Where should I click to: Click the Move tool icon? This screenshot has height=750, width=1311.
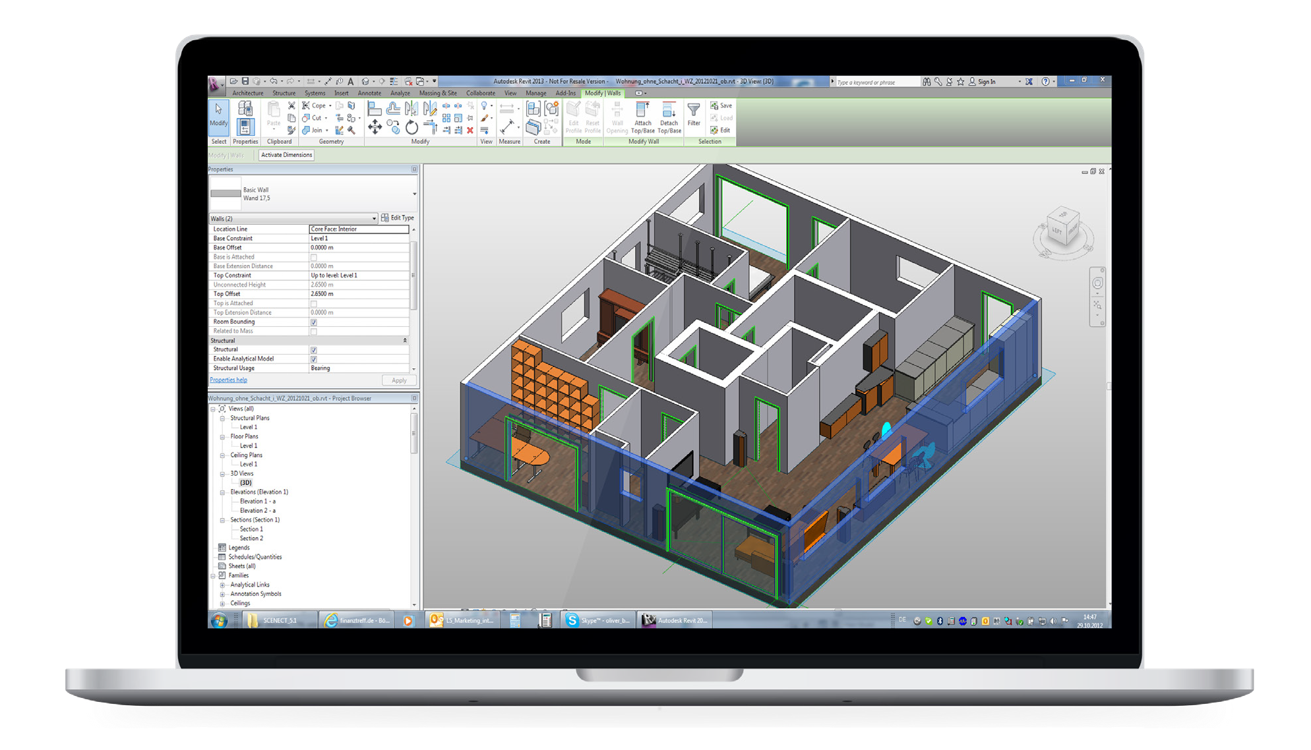(x=375, y=127)
